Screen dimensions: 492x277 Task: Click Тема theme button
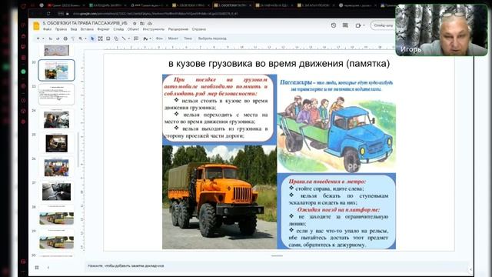coord(188,38)
